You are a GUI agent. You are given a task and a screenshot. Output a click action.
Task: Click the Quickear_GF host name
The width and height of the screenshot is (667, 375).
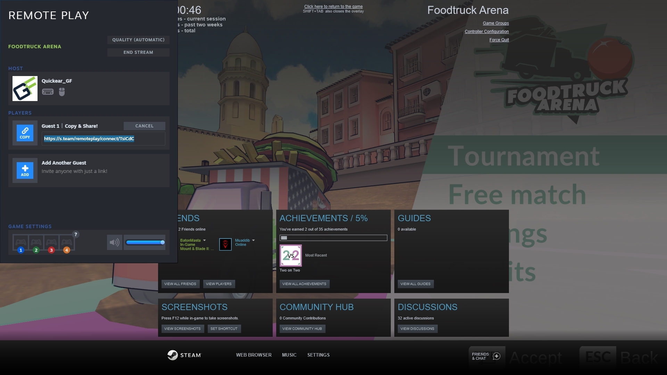[x=57, y=81]
